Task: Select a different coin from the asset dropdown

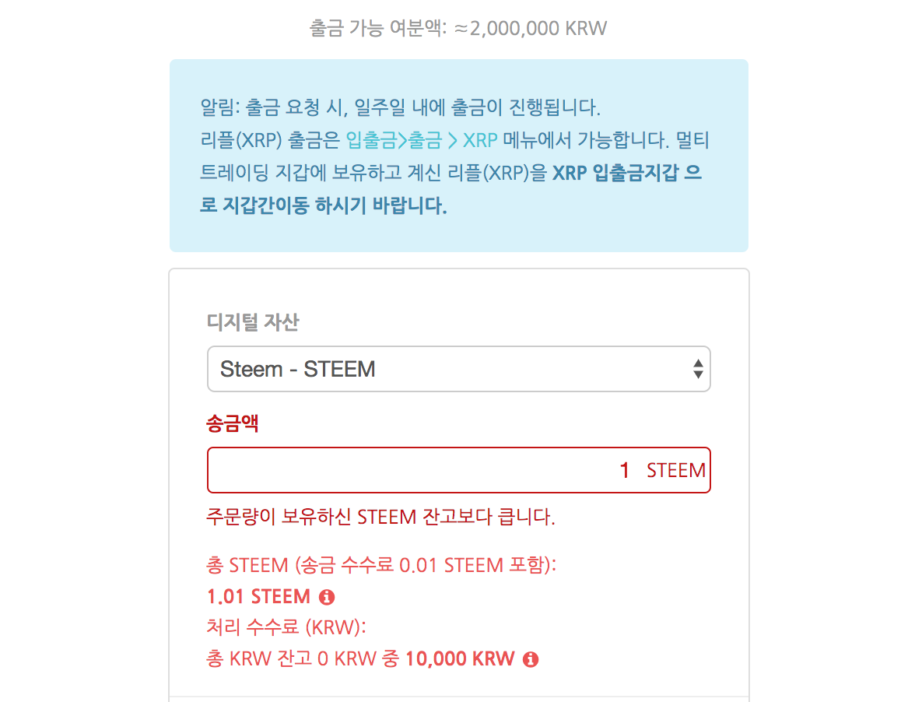Action: [x=459, y=368]
